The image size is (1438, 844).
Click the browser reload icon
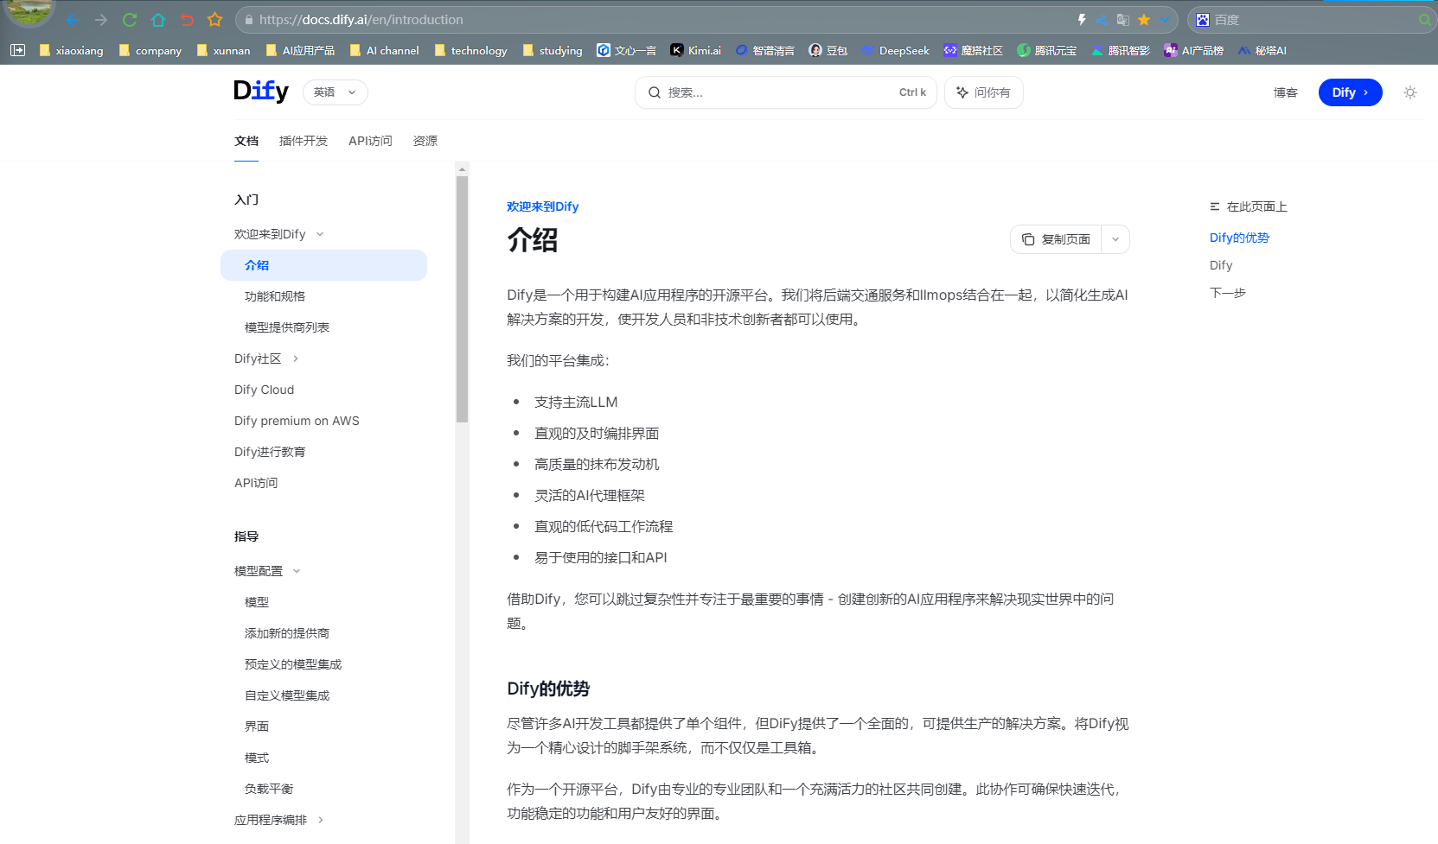point(130,20)
